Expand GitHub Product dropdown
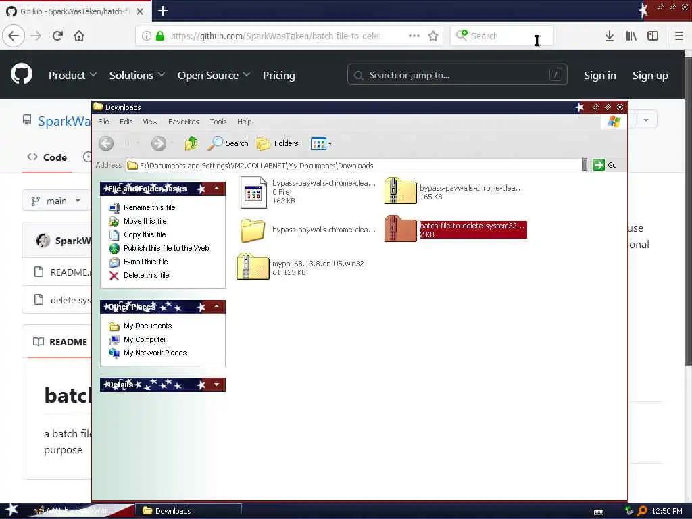The width and height of the screenshot is (692, 519). coord(72,76)
